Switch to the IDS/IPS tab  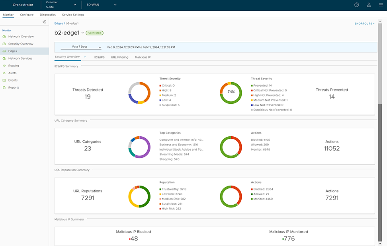[99, 57]
